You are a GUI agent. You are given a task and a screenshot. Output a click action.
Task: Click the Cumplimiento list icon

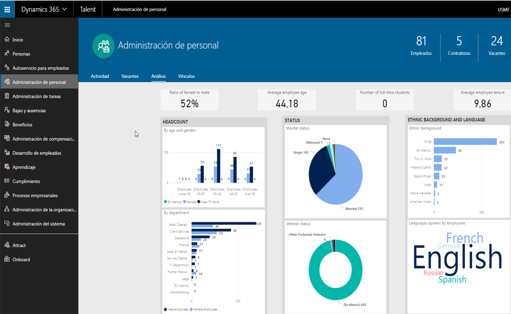(7, 181)
